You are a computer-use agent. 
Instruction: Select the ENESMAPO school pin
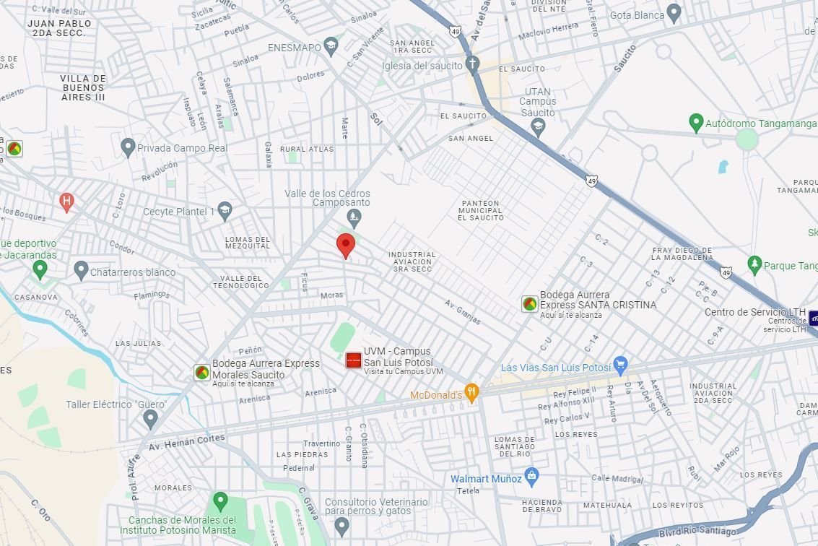point(330,46)
